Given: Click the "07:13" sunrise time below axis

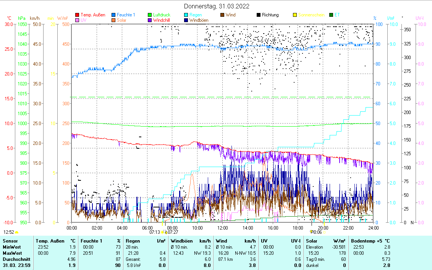Looking at the screenshot, I should coord(155,232).
